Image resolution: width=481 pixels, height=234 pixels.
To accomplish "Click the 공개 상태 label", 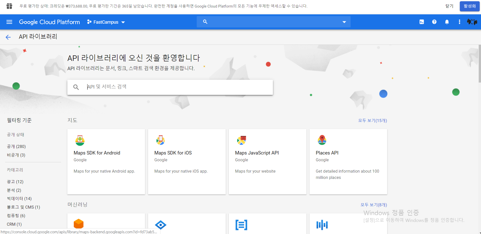I will [15, 135].
